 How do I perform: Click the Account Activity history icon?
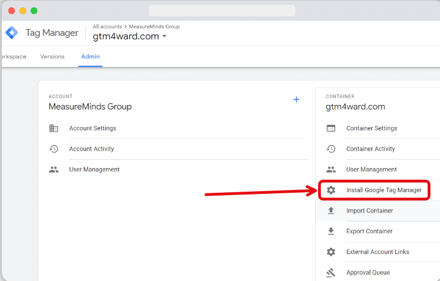click(53, 149)
